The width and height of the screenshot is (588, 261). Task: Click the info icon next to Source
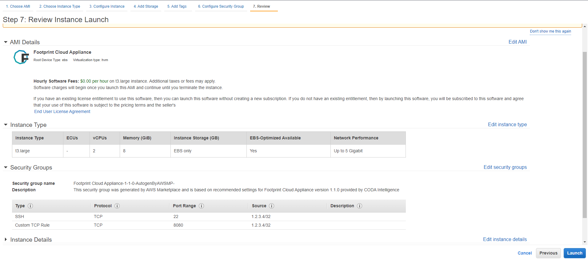coord(272,206)
